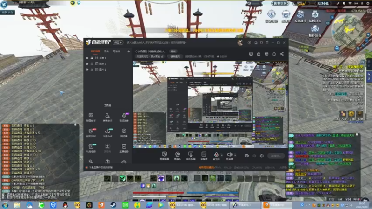The height and width of the screenshot is (209, 372).
Task: Add a multimedia source
Action: point(204,156)
